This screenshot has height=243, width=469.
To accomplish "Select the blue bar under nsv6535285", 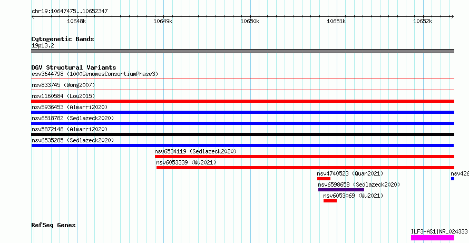I will click(x=242, y=145).
